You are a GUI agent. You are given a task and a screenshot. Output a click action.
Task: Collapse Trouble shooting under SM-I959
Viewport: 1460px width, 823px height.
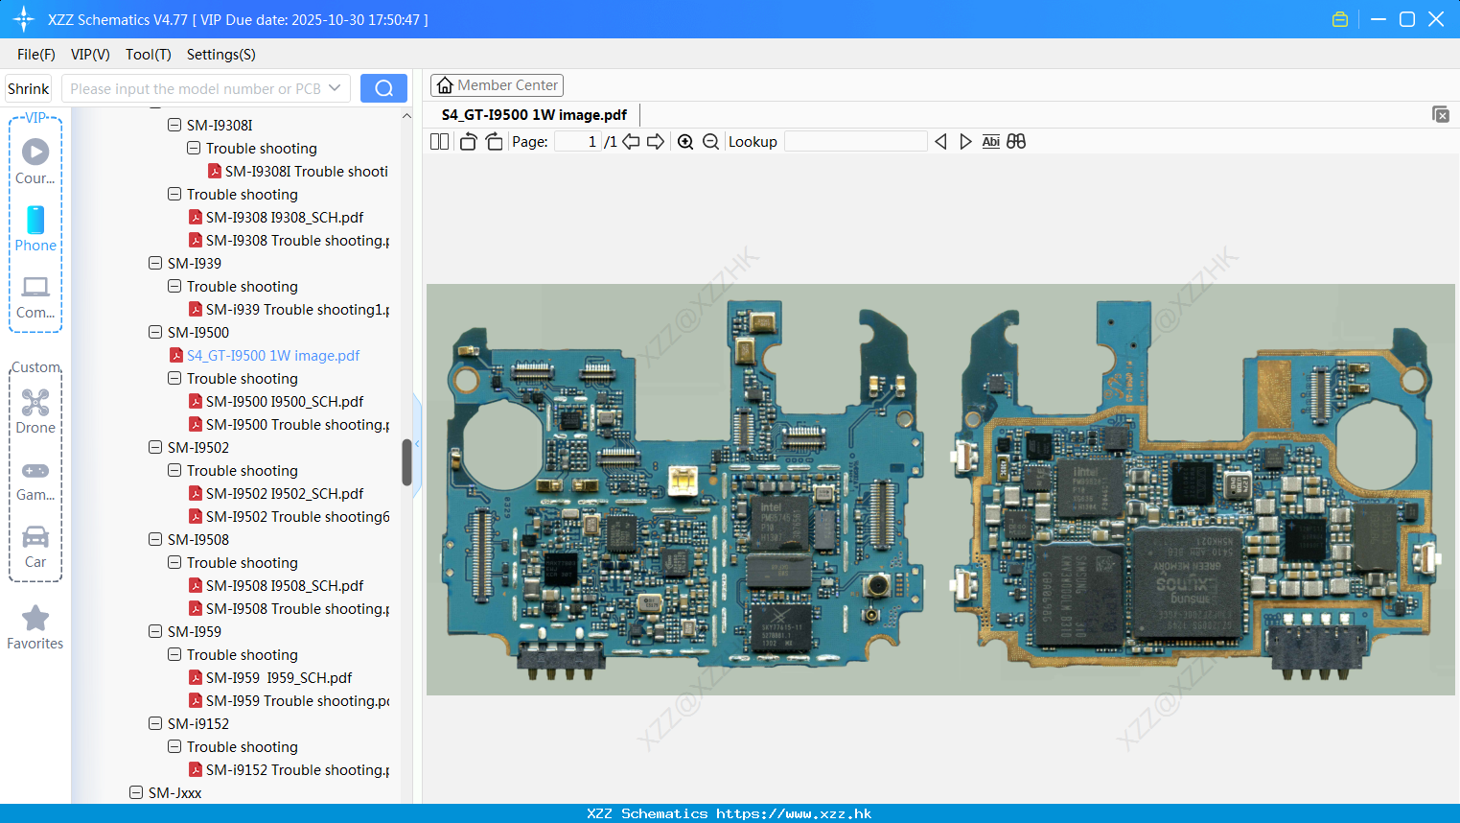(x=174, y=654)
